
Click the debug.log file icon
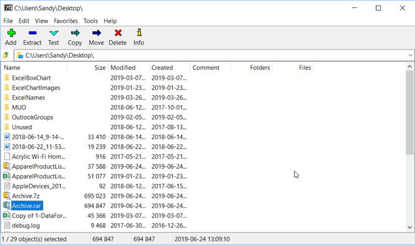click(x=7, y=225)
